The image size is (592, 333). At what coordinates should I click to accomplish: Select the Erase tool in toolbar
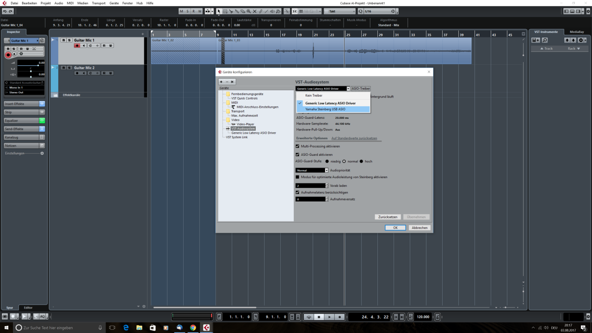(243, 11)
